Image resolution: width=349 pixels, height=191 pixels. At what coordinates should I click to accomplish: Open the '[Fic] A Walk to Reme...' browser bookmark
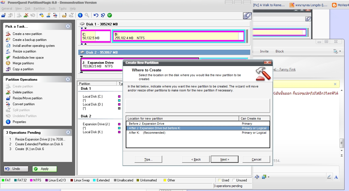(269, 5)
